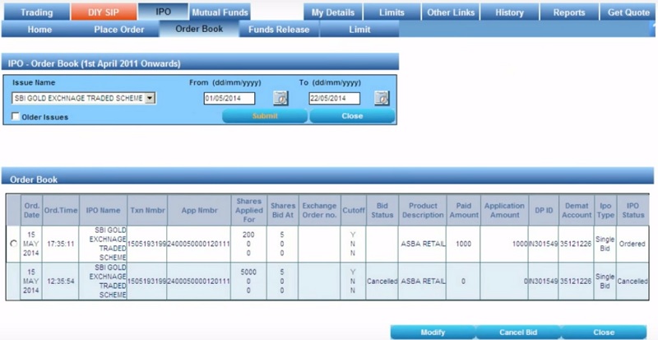
Task: Open the Funds Release sub-tab
Action: coord(279,30)
